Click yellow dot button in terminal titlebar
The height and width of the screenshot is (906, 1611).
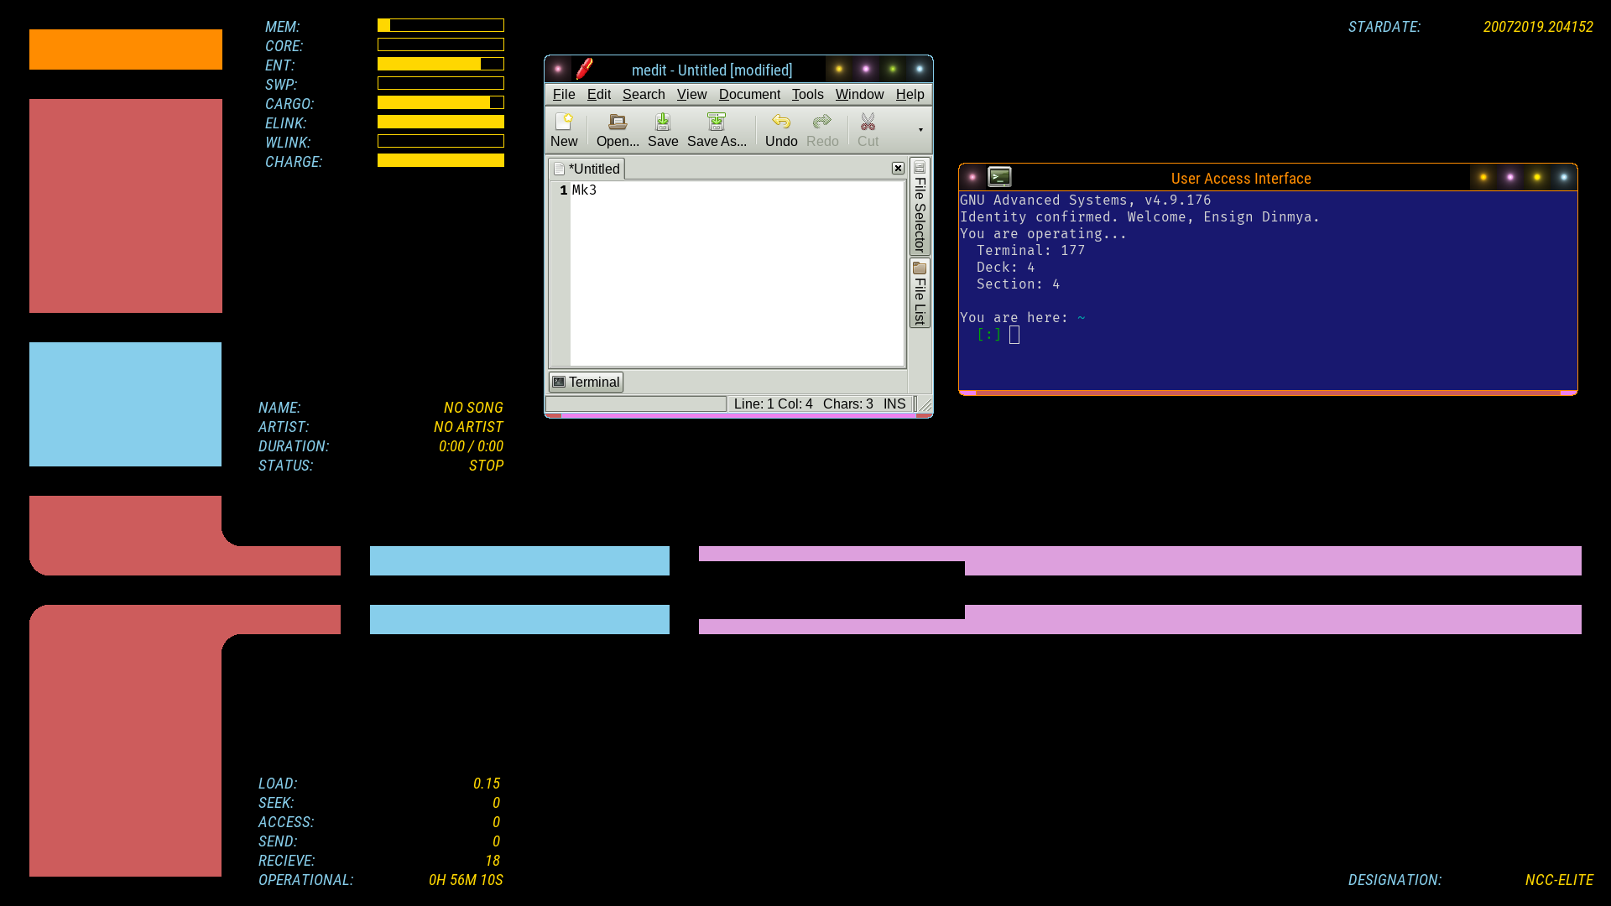click(1537, 177)
